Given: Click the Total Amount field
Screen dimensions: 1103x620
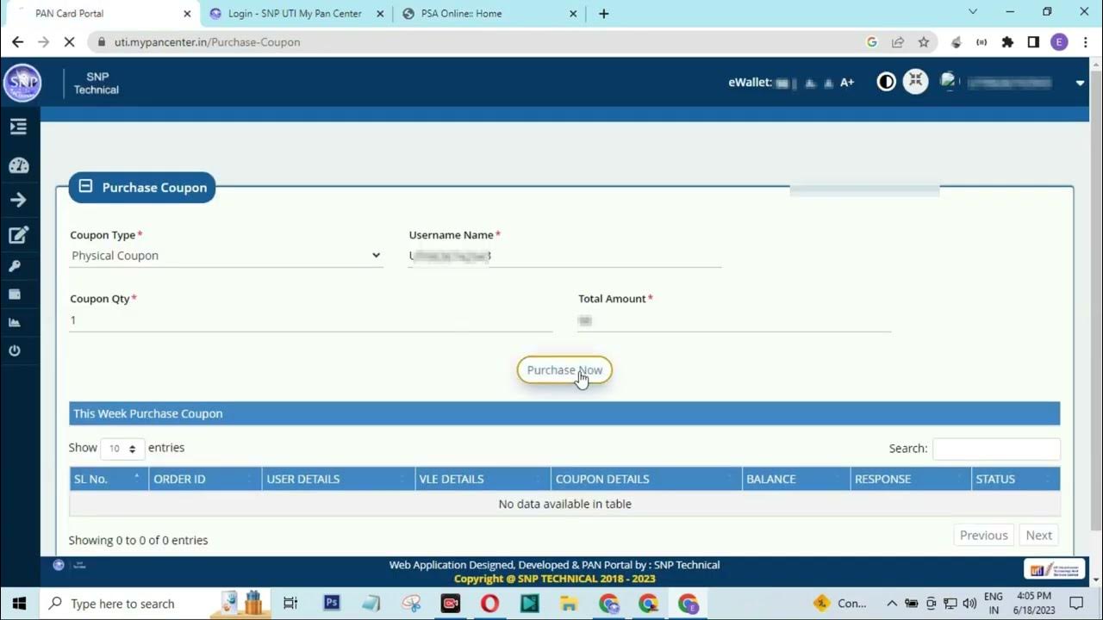Looking at the screenshot, I should (x=734, y=320).
